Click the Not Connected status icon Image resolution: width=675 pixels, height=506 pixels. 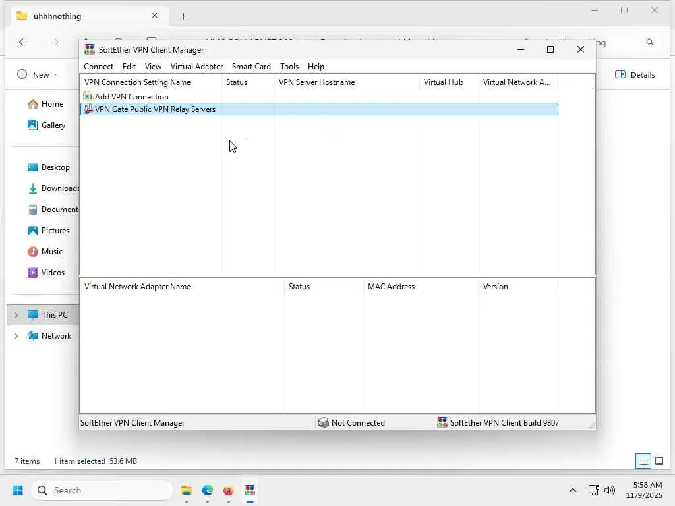323,422
